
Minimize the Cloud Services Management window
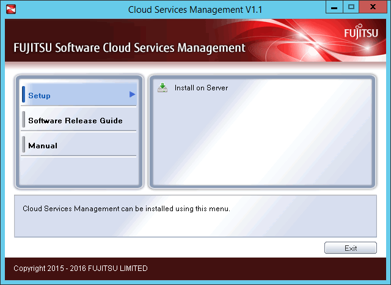pos(334,7)
